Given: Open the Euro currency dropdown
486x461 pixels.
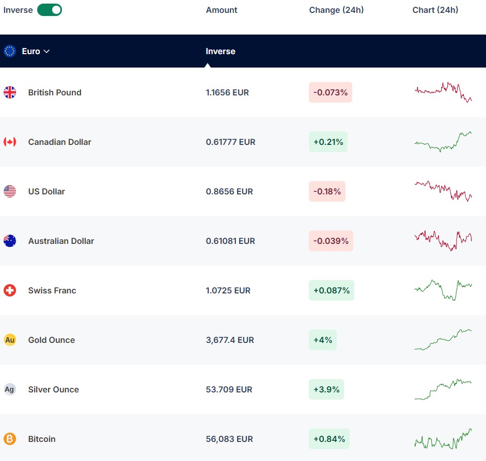Looking at the screenshot, I should pos(36,51).
